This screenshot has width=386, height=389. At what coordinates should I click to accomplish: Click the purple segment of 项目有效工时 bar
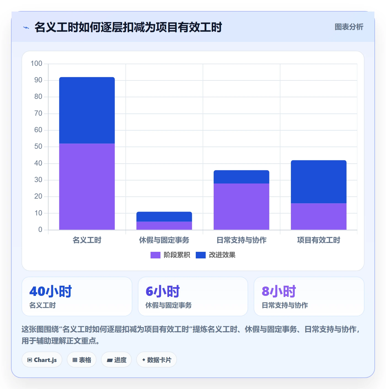318,217
